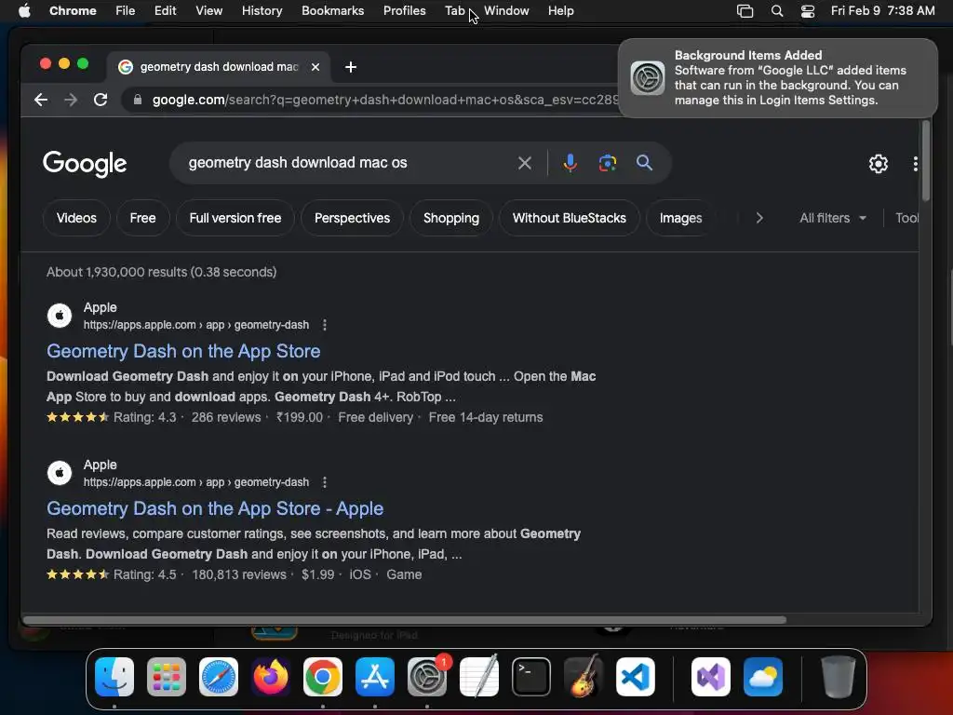The height and width of the screenshot is (715, 953).
Task: Click the padlock site info icon
Action: [138, 100]
